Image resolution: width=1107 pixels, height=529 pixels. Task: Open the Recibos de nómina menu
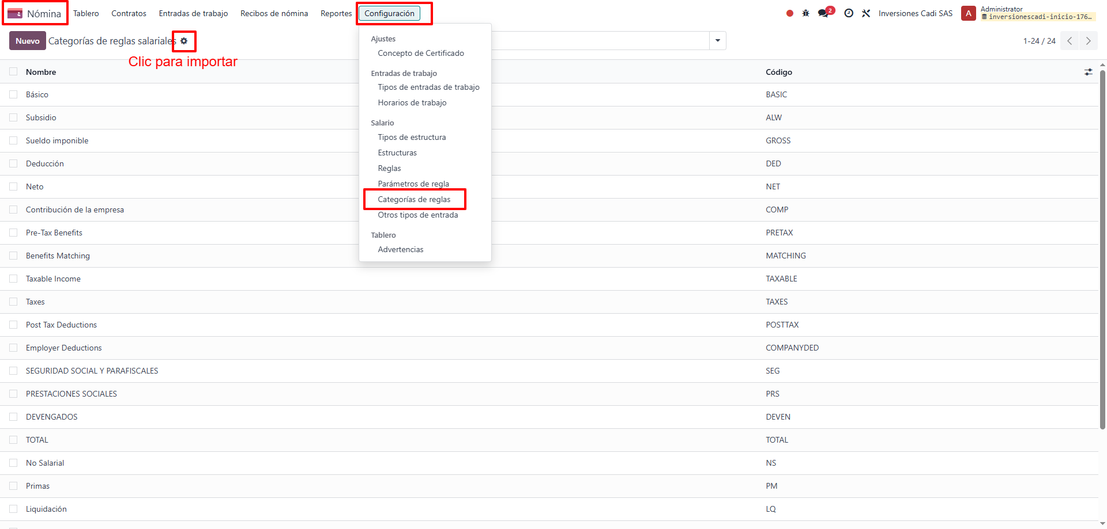[x=274, y=13]
